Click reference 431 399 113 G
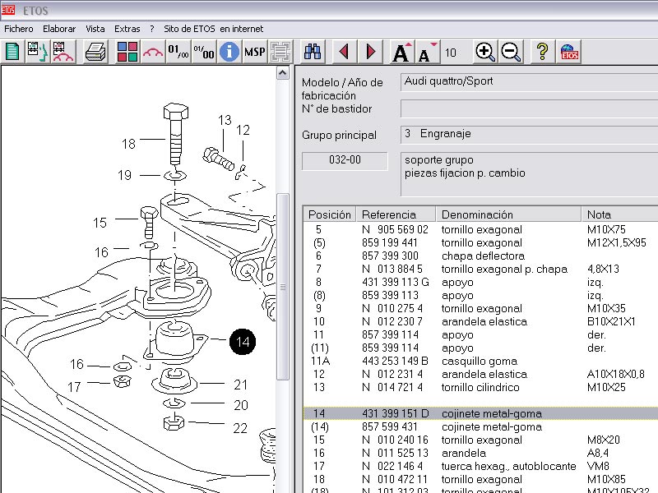This screenshot has height=493, width=658. 396,282
